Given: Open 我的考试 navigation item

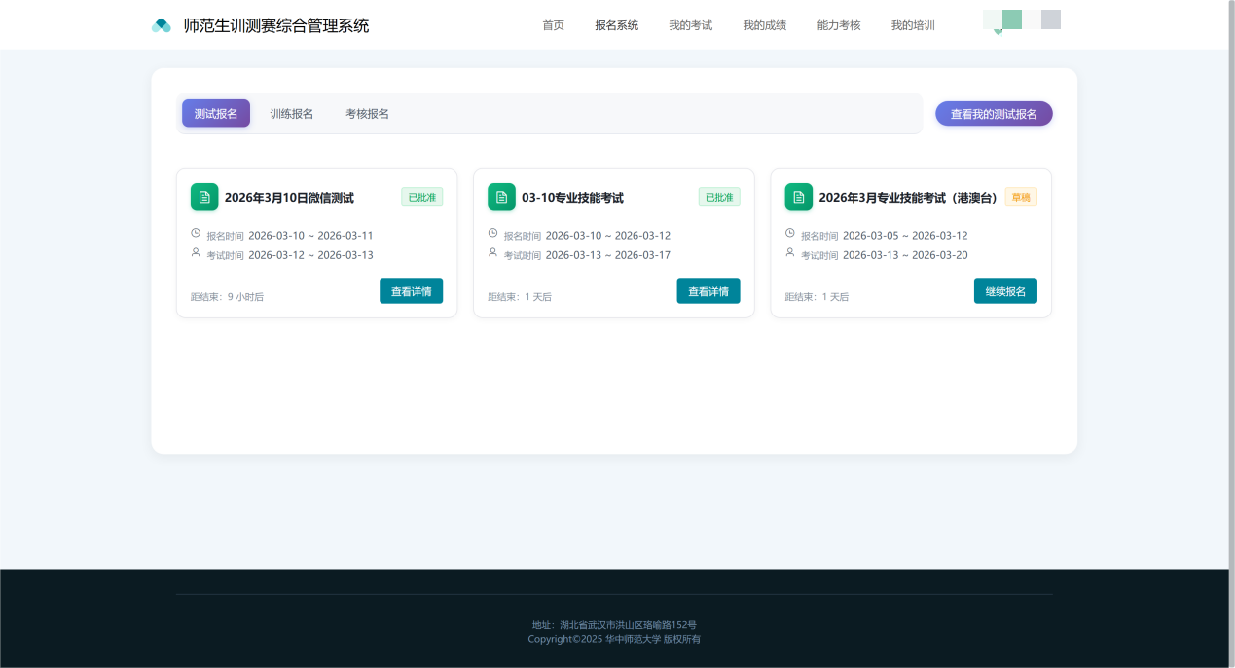Looking at the screenshot, I should (x=691, y=25).
